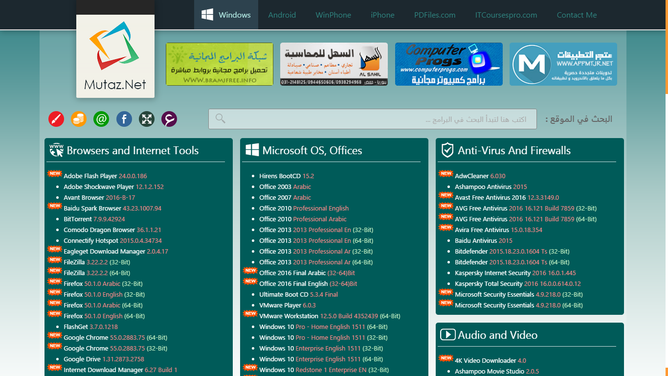The image size is (668, 376).
Task: Open Google Drive 1.31.2873.2758 link
Action: [x=104, y=359]
